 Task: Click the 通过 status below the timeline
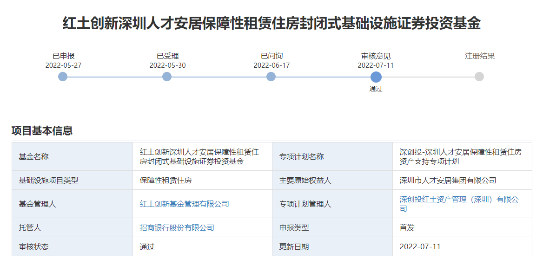tap(376, 89)
